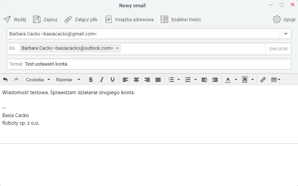Toggle underline formatting
The image size is (298, 186).
pos(112,80)
